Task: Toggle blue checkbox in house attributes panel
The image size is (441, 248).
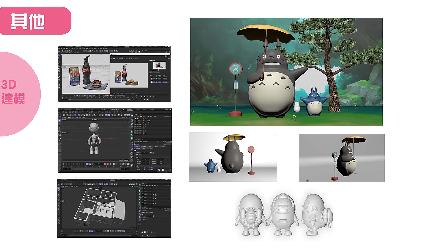Action: pyautogui.click(x=147, y=219)
